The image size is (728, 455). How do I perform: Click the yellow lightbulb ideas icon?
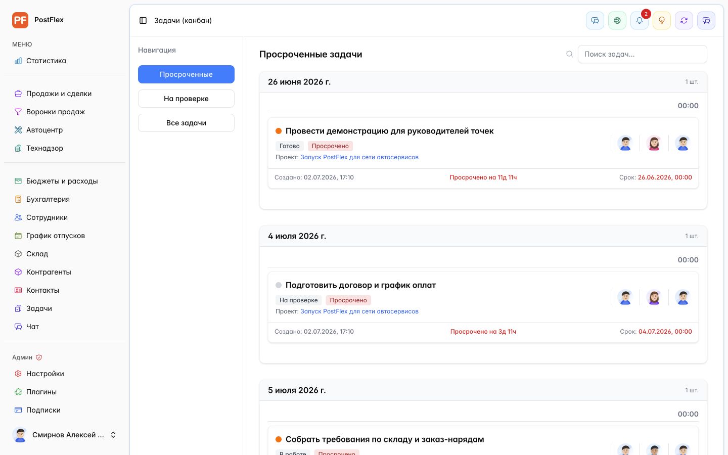click(x=662, y=21)
